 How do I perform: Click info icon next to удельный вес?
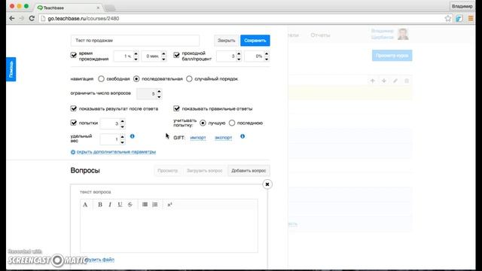coord(133,136)
